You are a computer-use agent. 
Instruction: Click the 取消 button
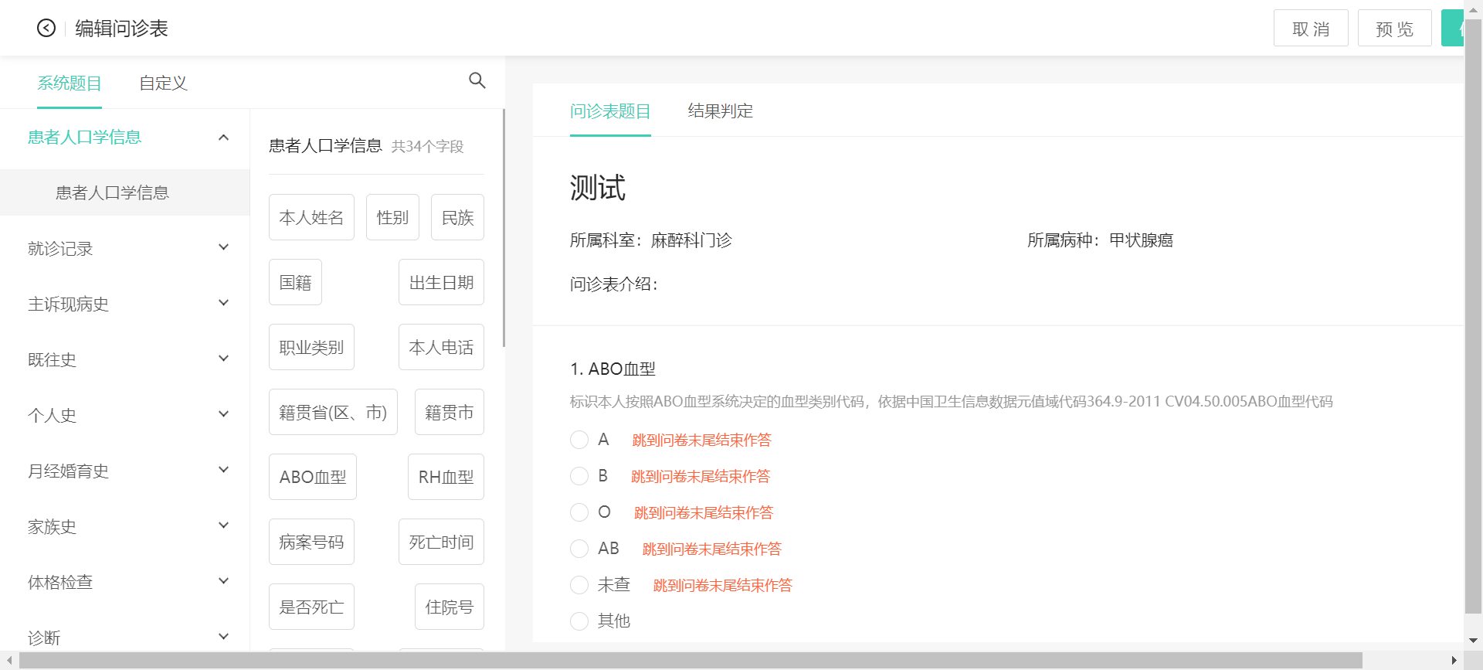coord(1311,29)
